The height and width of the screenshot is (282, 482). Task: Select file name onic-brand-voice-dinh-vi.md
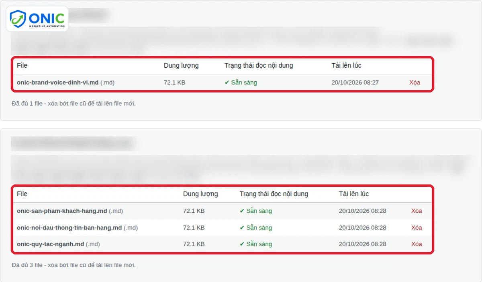(x=57, y=83)
